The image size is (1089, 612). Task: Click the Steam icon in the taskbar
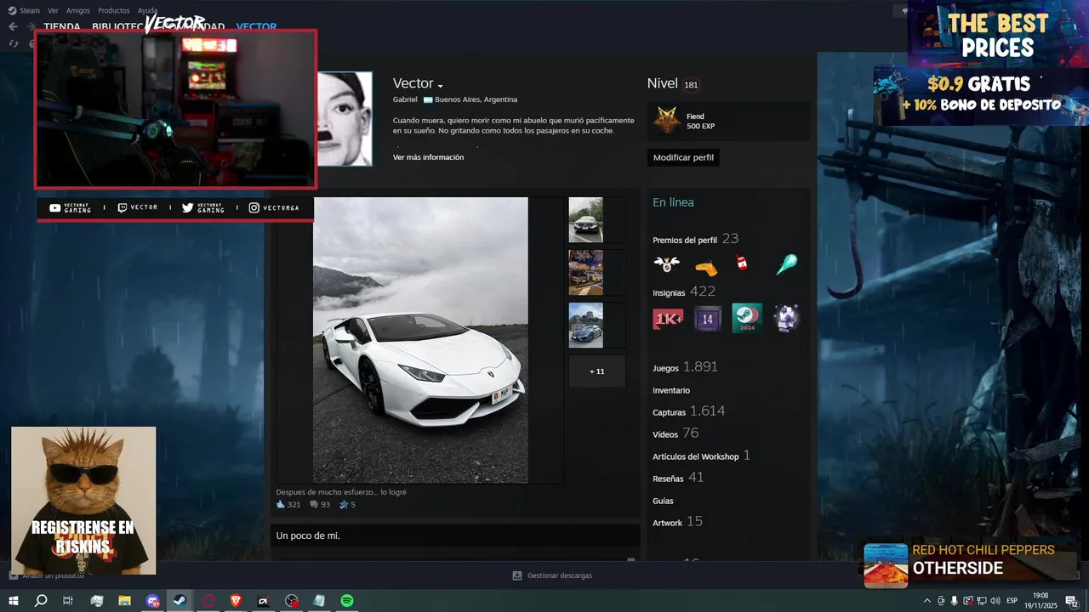point(180,600)
